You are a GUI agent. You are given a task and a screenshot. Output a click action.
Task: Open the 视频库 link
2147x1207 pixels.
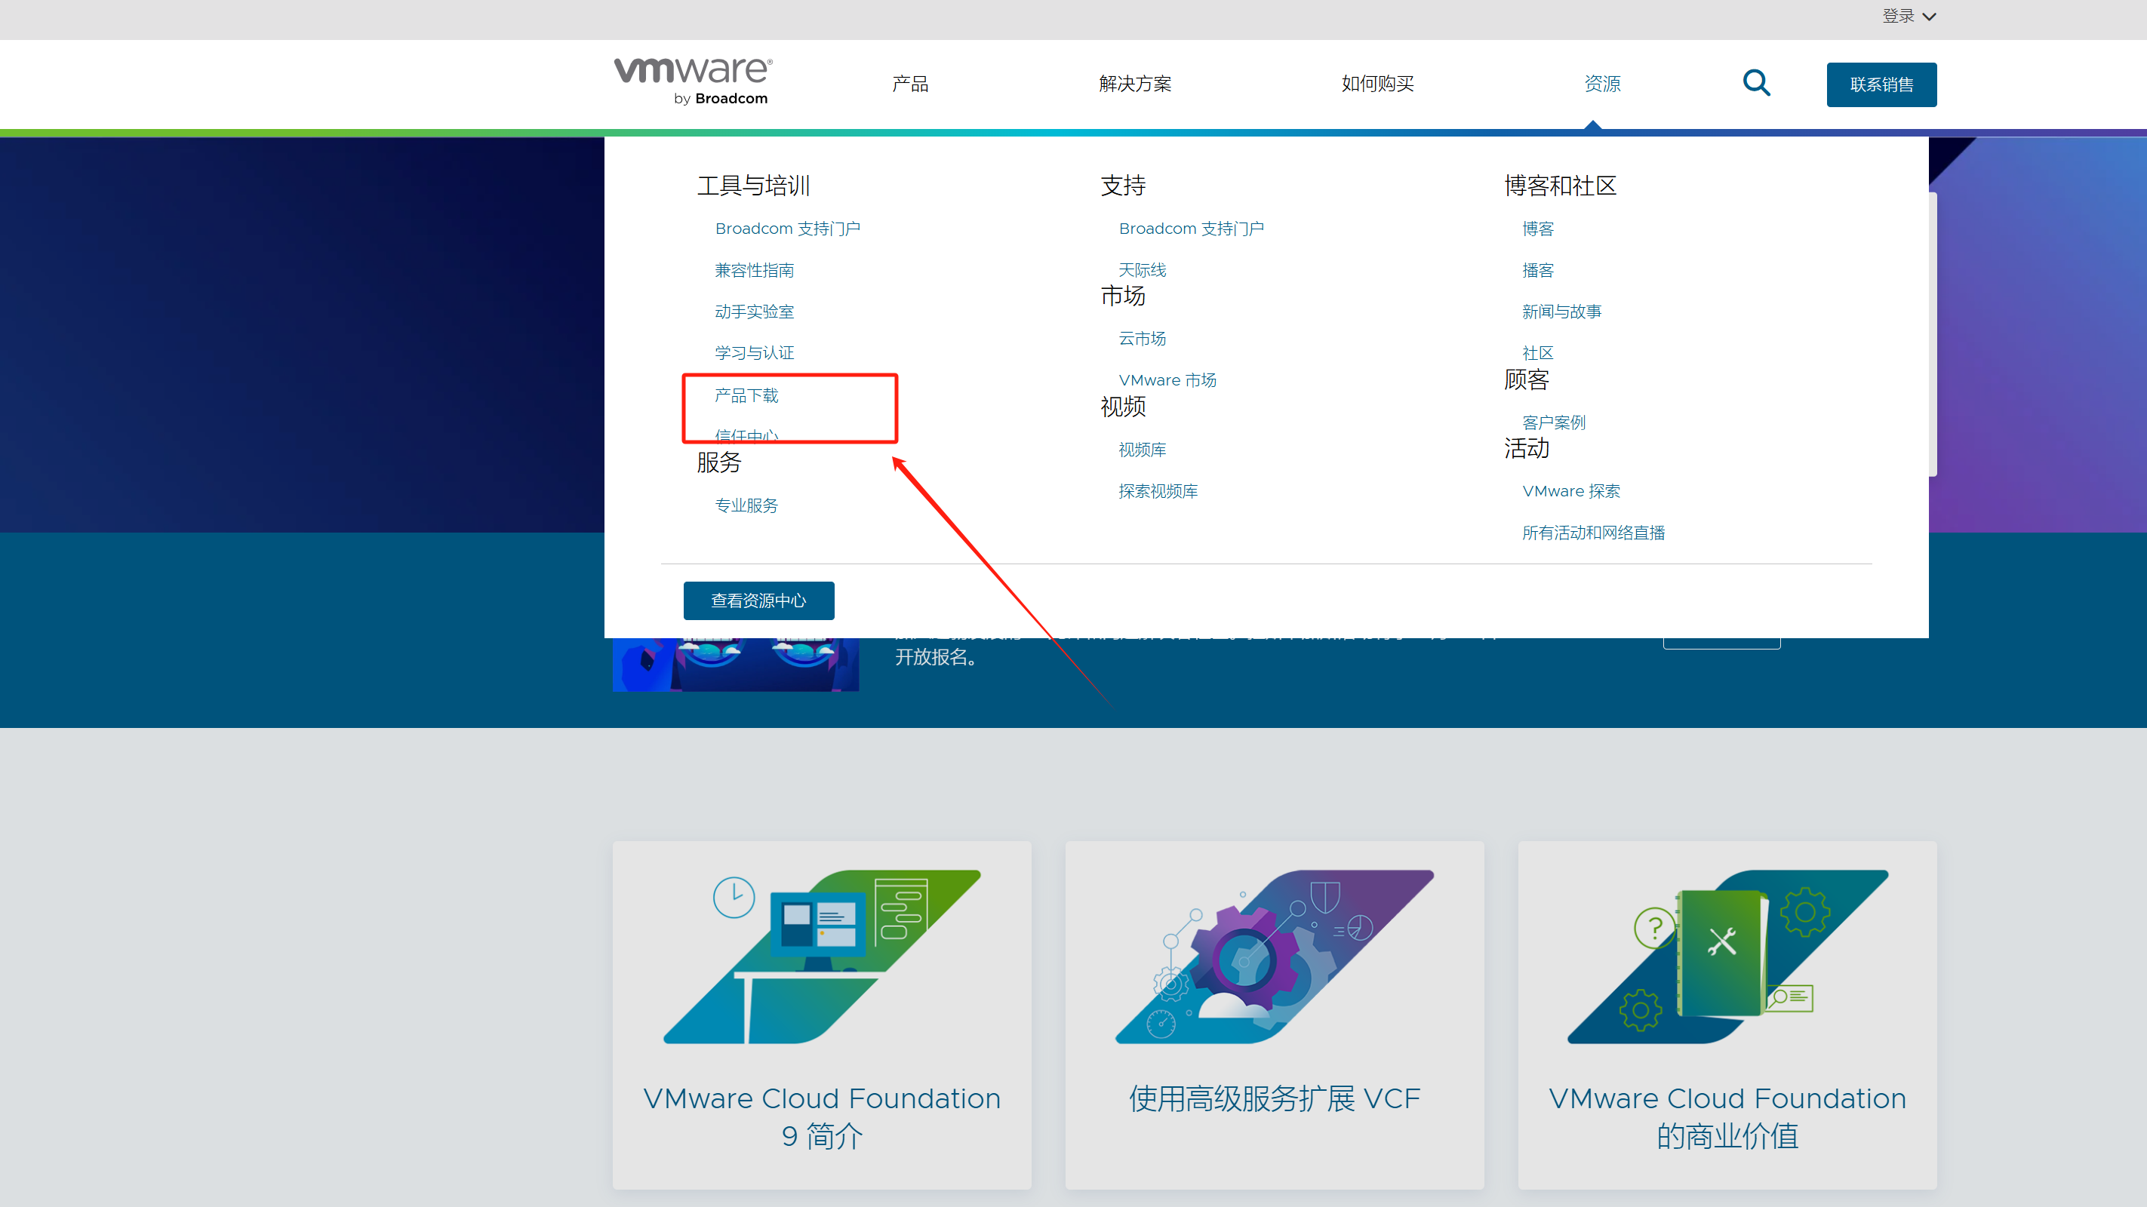1142,450
